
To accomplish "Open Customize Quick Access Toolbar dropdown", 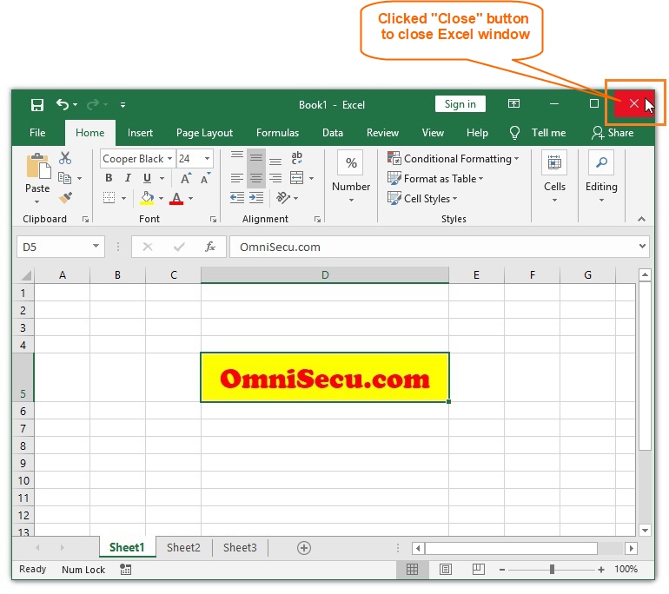I will 123,105.
